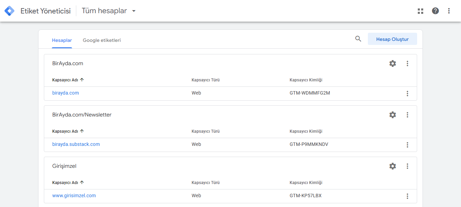The image size is (461, 207).
Task: Click Web type in www.girisimzel.com row
Action: [196, 196]
